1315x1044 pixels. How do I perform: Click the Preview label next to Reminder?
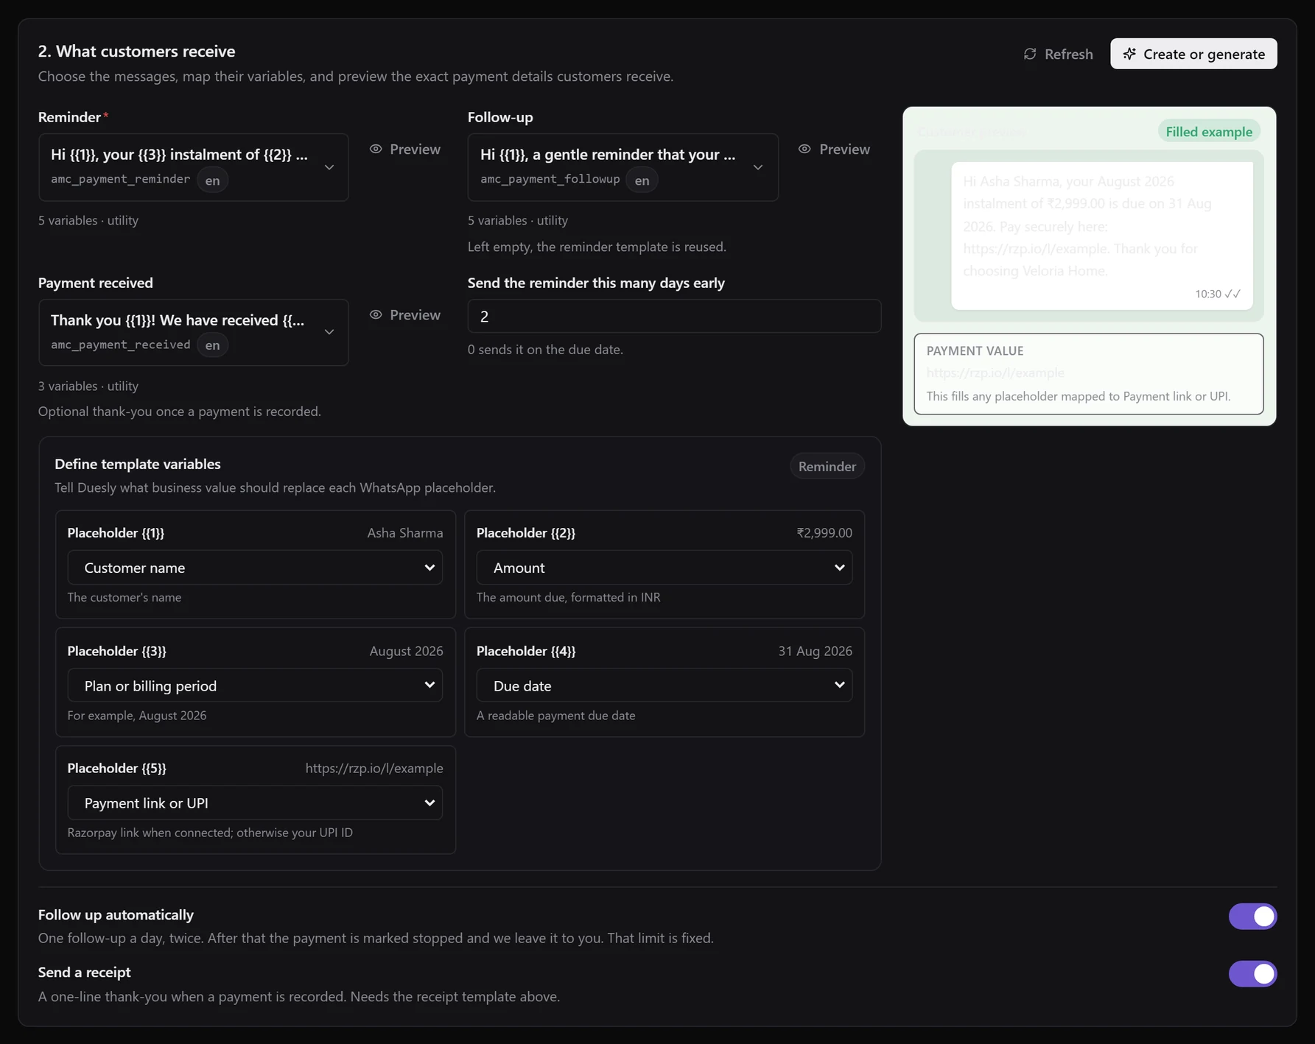click(x=415, y=149)
